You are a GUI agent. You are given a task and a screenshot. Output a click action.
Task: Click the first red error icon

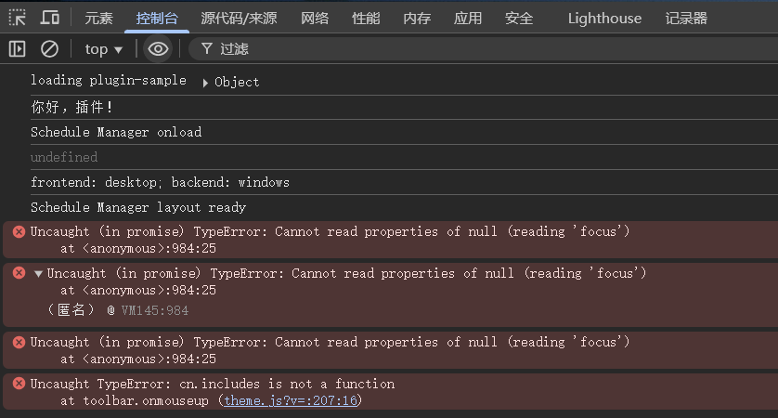click(x=19, y=231)
